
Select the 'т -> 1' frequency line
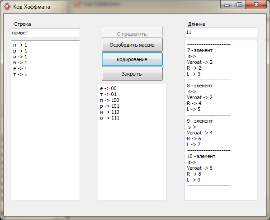[x=20, y=74]
